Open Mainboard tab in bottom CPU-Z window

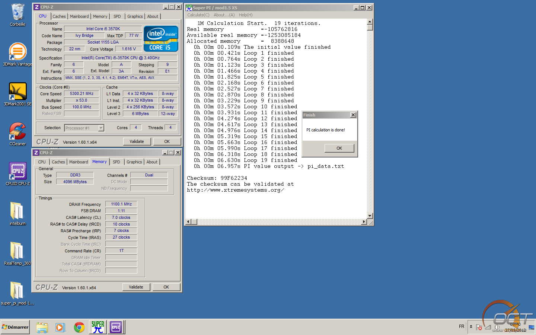pyautogui.click(x=79, y=162)
